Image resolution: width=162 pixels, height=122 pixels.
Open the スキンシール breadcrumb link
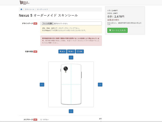[29, 9]
